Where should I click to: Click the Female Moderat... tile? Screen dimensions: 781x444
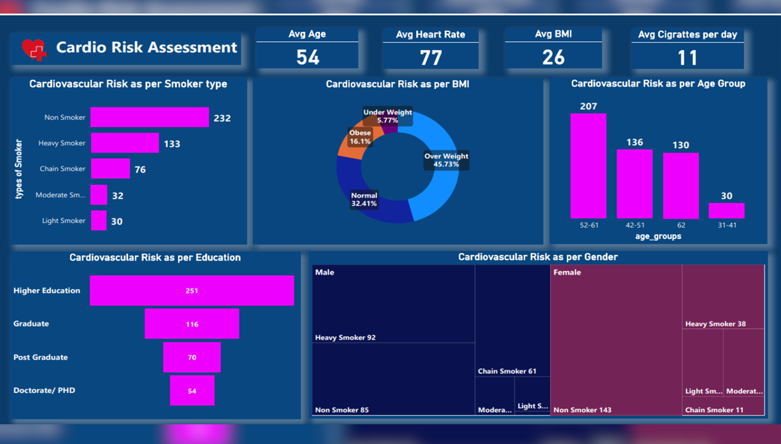[744, 363]
